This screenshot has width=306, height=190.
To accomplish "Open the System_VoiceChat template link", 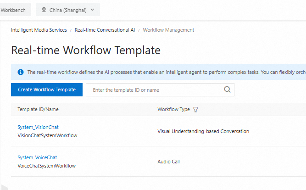I will coord(37,157).
